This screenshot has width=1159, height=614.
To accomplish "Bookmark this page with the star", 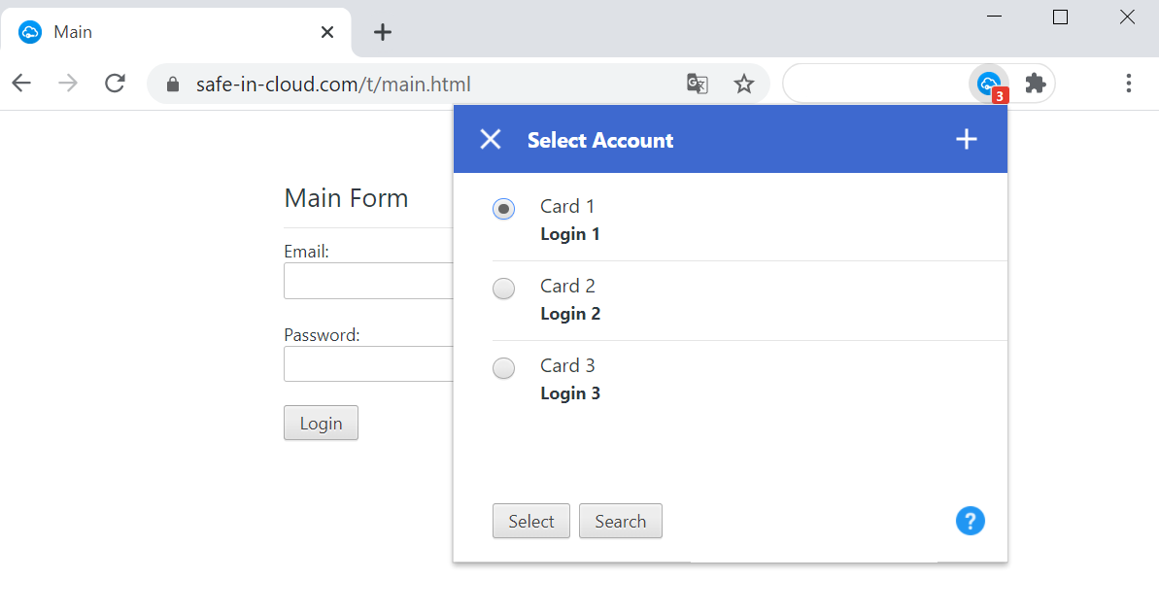I will click(x=743, y=85).
